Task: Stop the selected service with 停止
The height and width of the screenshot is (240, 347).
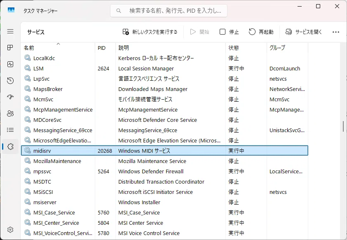Action: pyautogui.click(x=229, y=32)
